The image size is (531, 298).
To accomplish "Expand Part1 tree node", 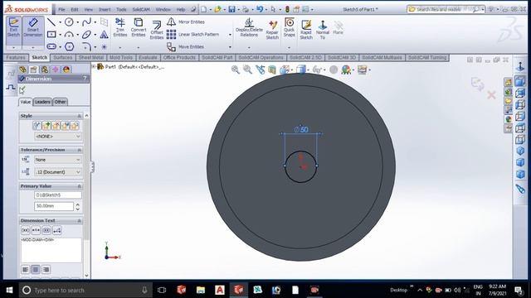I will [94, 66].
